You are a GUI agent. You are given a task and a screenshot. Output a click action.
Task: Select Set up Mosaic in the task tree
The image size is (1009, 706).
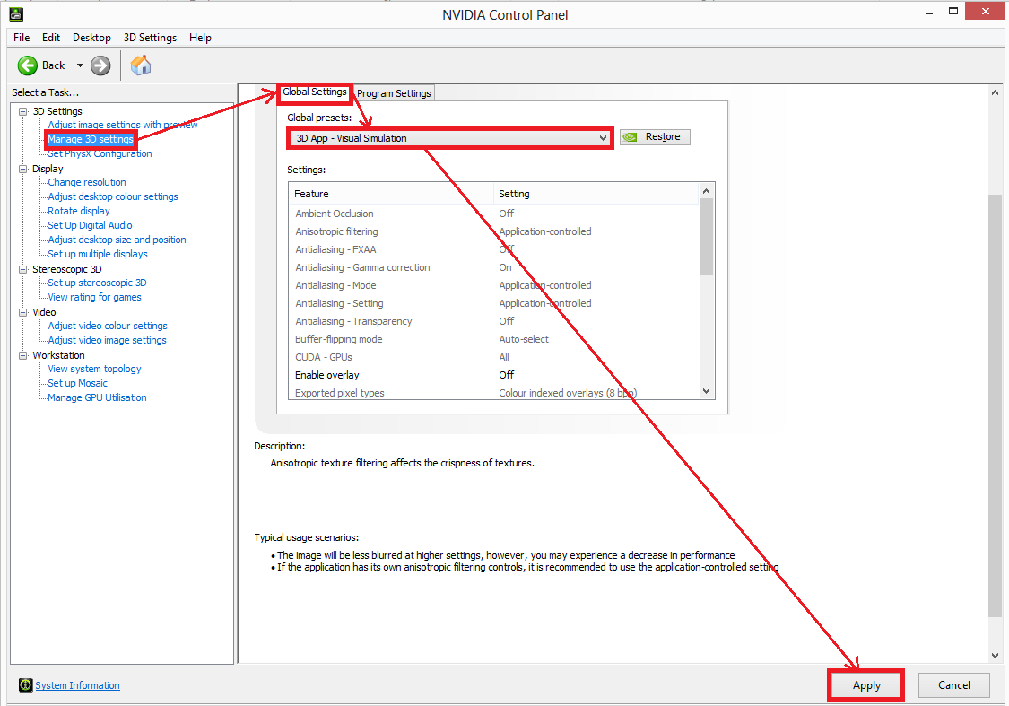point(76,382)
